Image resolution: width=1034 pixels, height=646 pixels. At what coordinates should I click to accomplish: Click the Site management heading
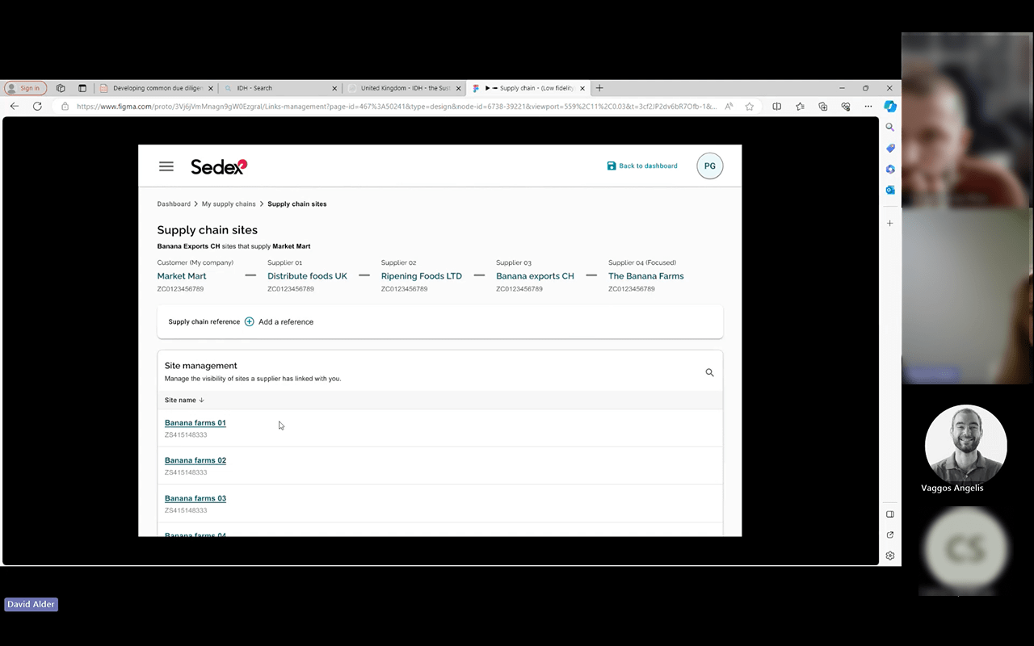pyautogui.click(x=201, y=366)
